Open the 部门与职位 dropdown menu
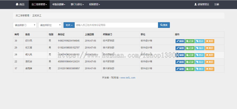The image size is (237, 109). pos(77,4)
